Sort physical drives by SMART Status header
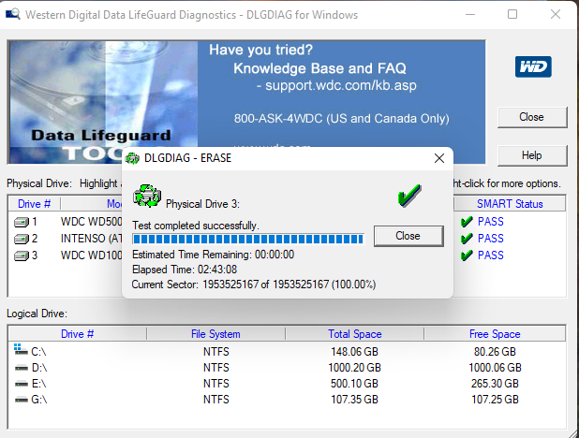The height and width of the screenshot is (438, 579). (x=510, y=204)
